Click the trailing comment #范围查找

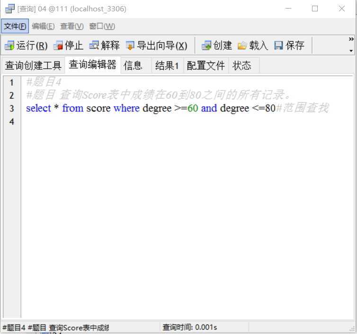tap(303, 108)
